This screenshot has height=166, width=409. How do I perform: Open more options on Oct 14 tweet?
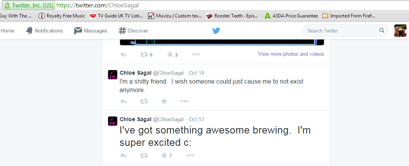point(184,101)
